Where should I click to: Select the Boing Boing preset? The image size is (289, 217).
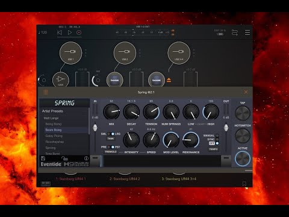point(54,124)
